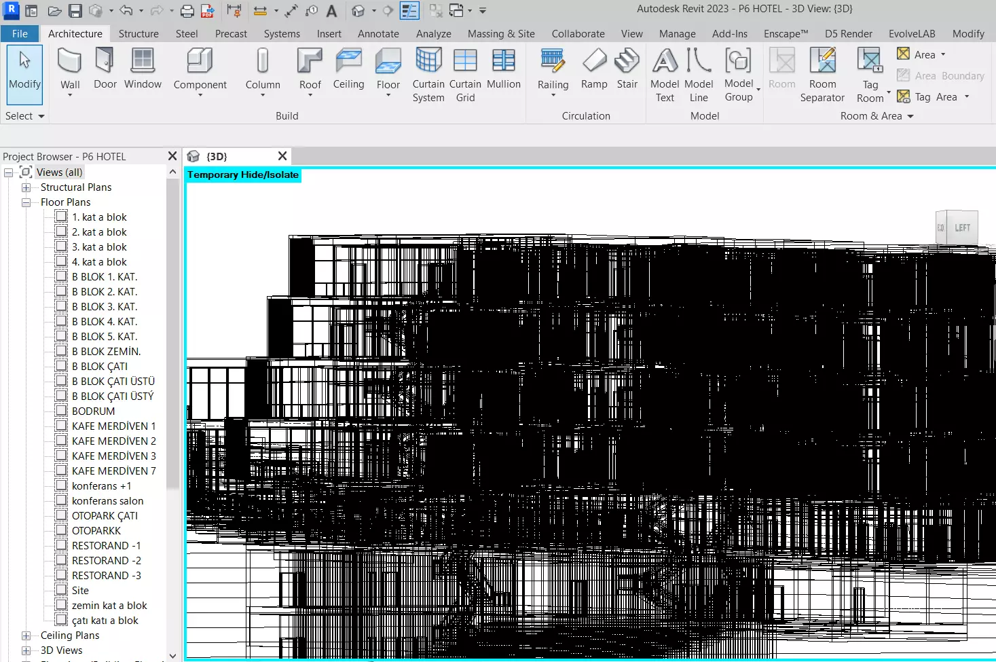Switch to the View ribbon tab

(631, 34)
